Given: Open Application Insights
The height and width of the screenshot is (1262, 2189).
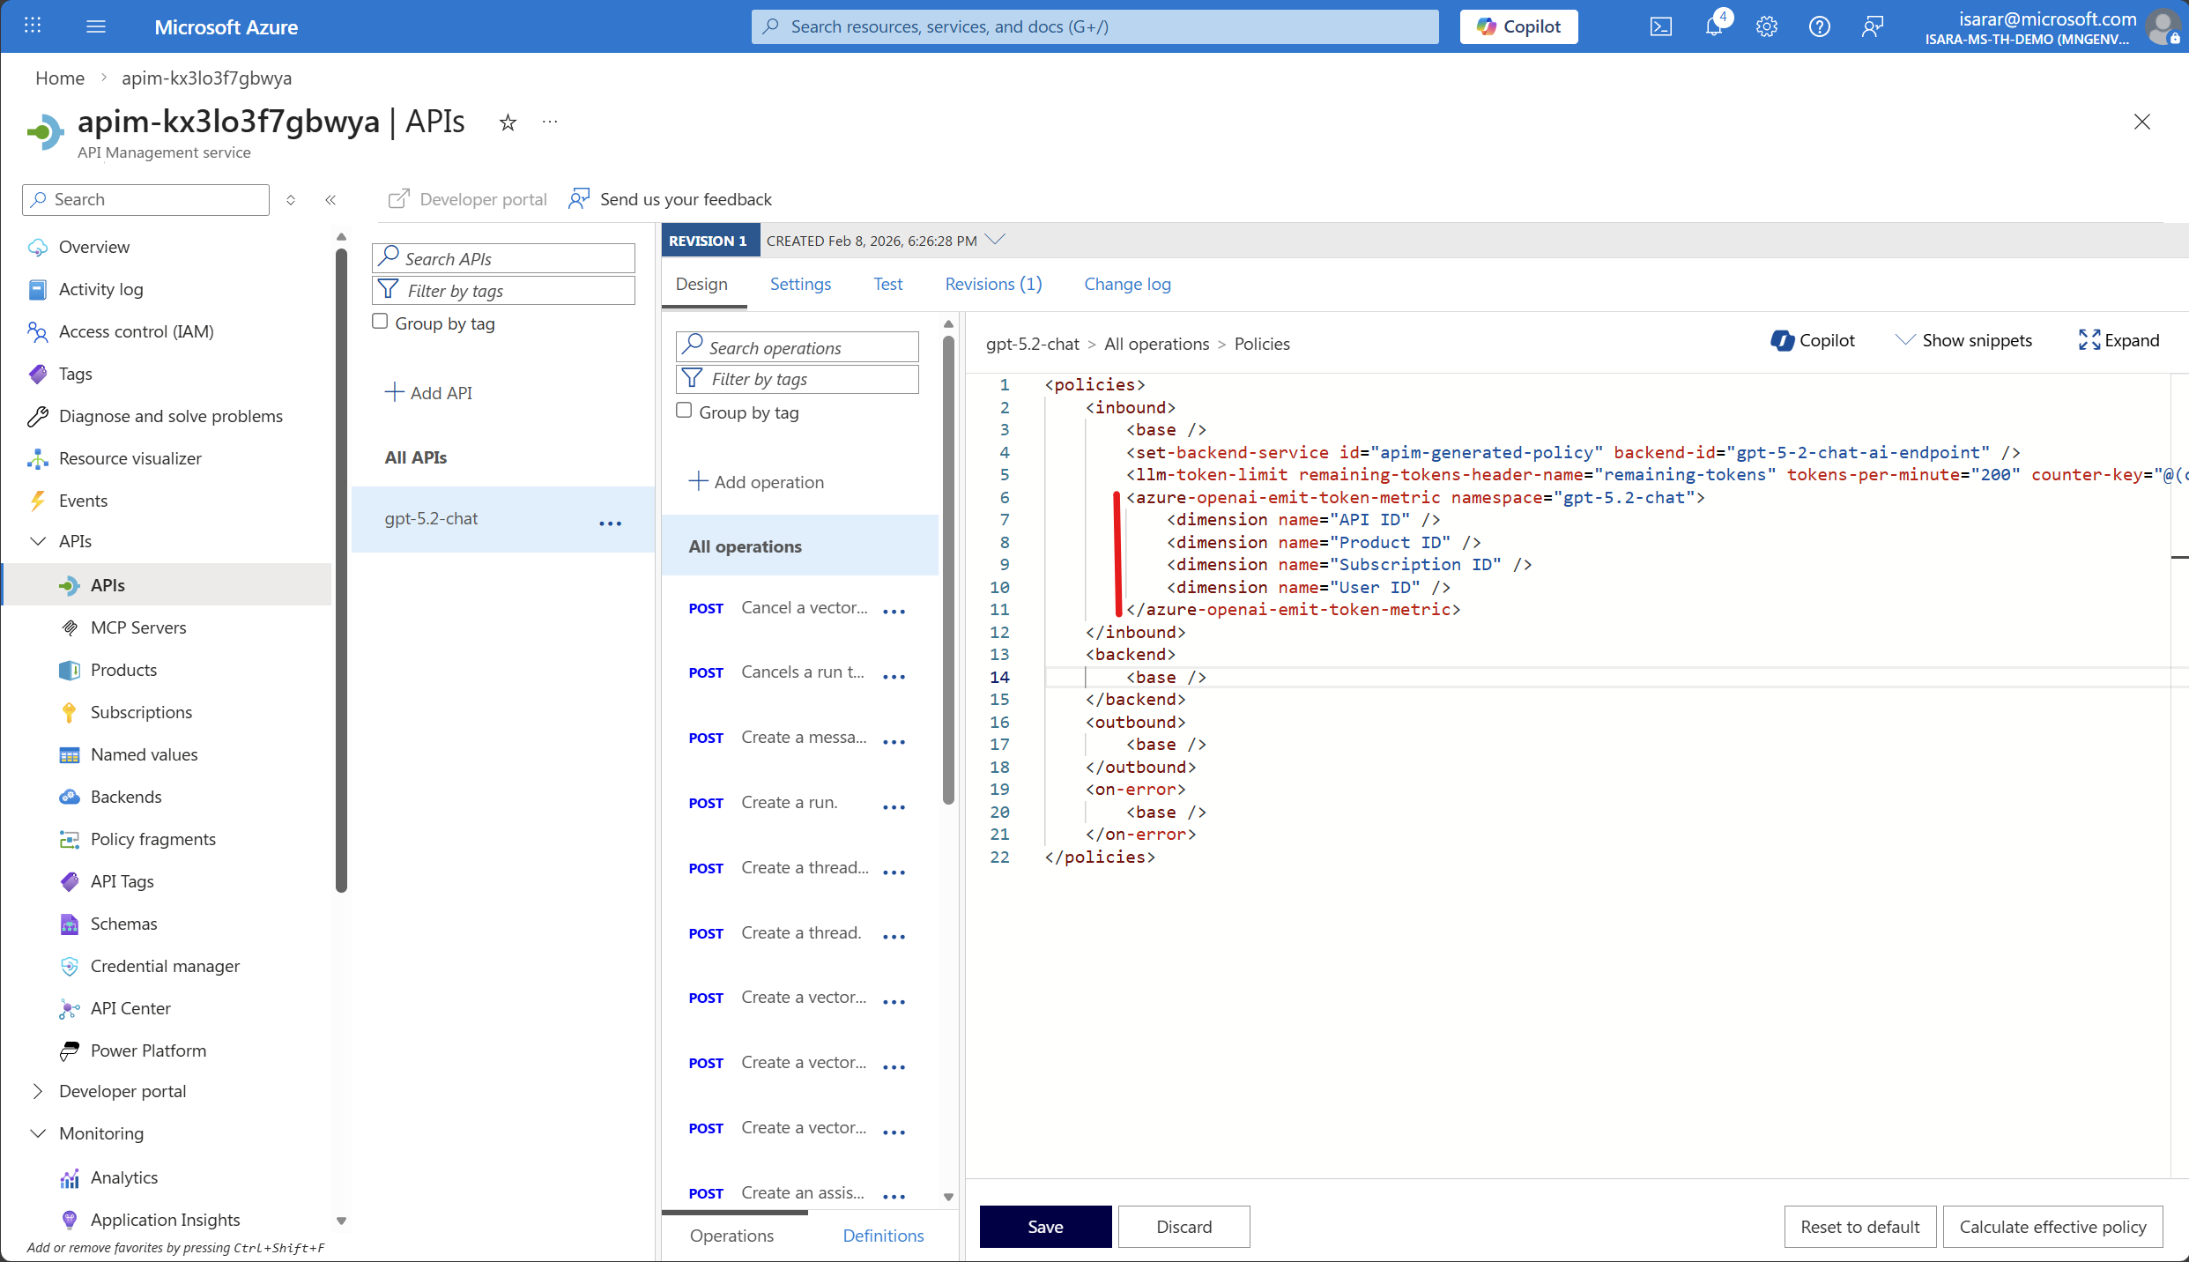Looking at the screenshot, I should click(x=165, y=1220).
